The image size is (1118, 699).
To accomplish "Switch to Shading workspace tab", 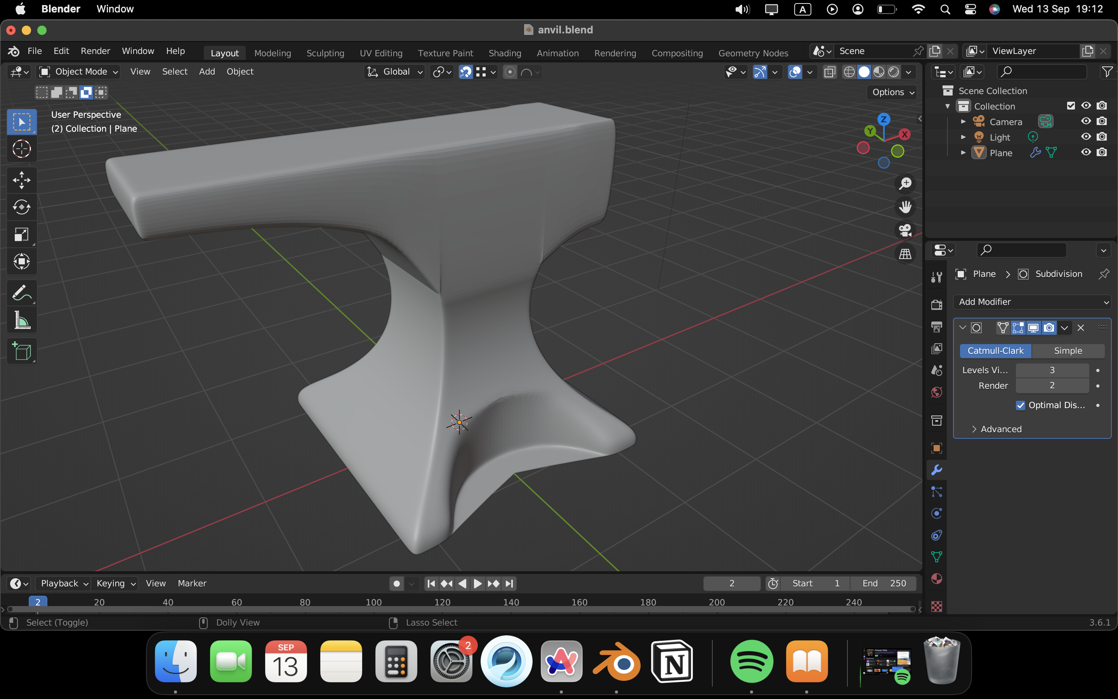I will click(x=505, y=53).
